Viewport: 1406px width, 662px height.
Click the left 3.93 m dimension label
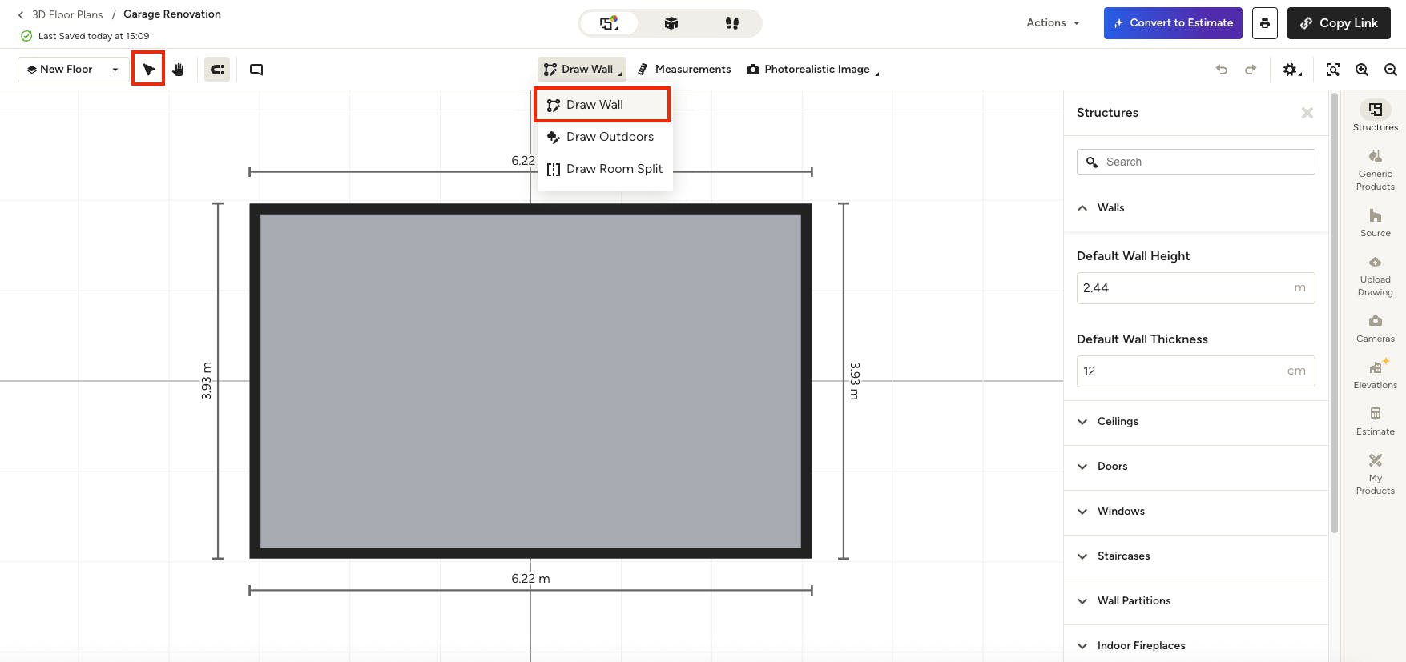coord(207,381)
